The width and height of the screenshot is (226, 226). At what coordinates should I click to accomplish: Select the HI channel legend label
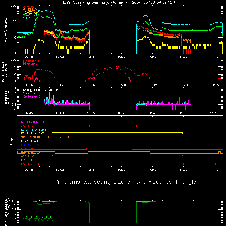31,64
